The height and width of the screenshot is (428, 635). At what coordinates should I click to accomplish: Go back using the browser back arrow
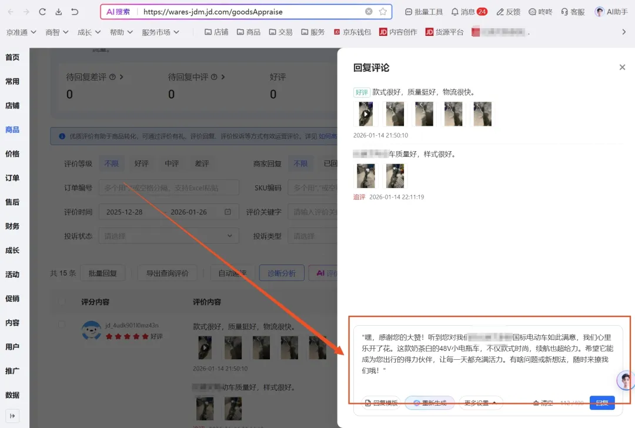click(x=11, y=12)
